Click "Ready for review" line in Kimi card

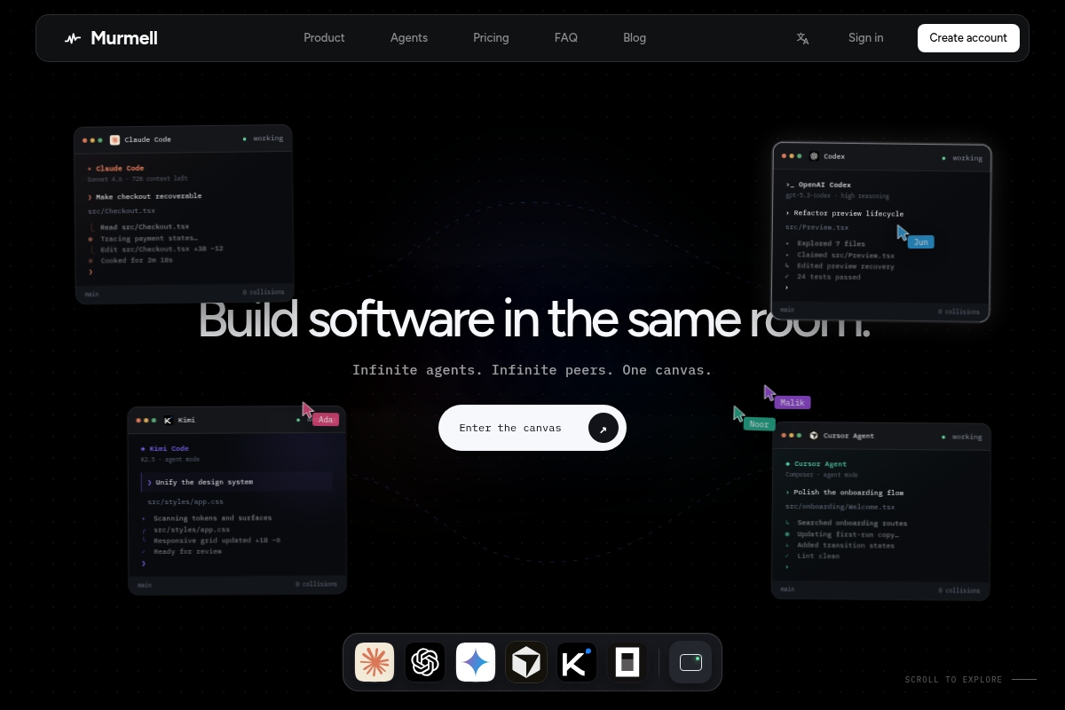click(182, 551)
